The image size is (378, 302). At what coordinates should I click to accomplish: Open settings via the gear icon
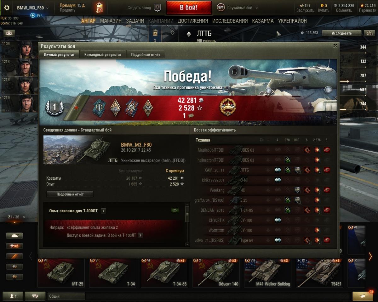point(7,8)
